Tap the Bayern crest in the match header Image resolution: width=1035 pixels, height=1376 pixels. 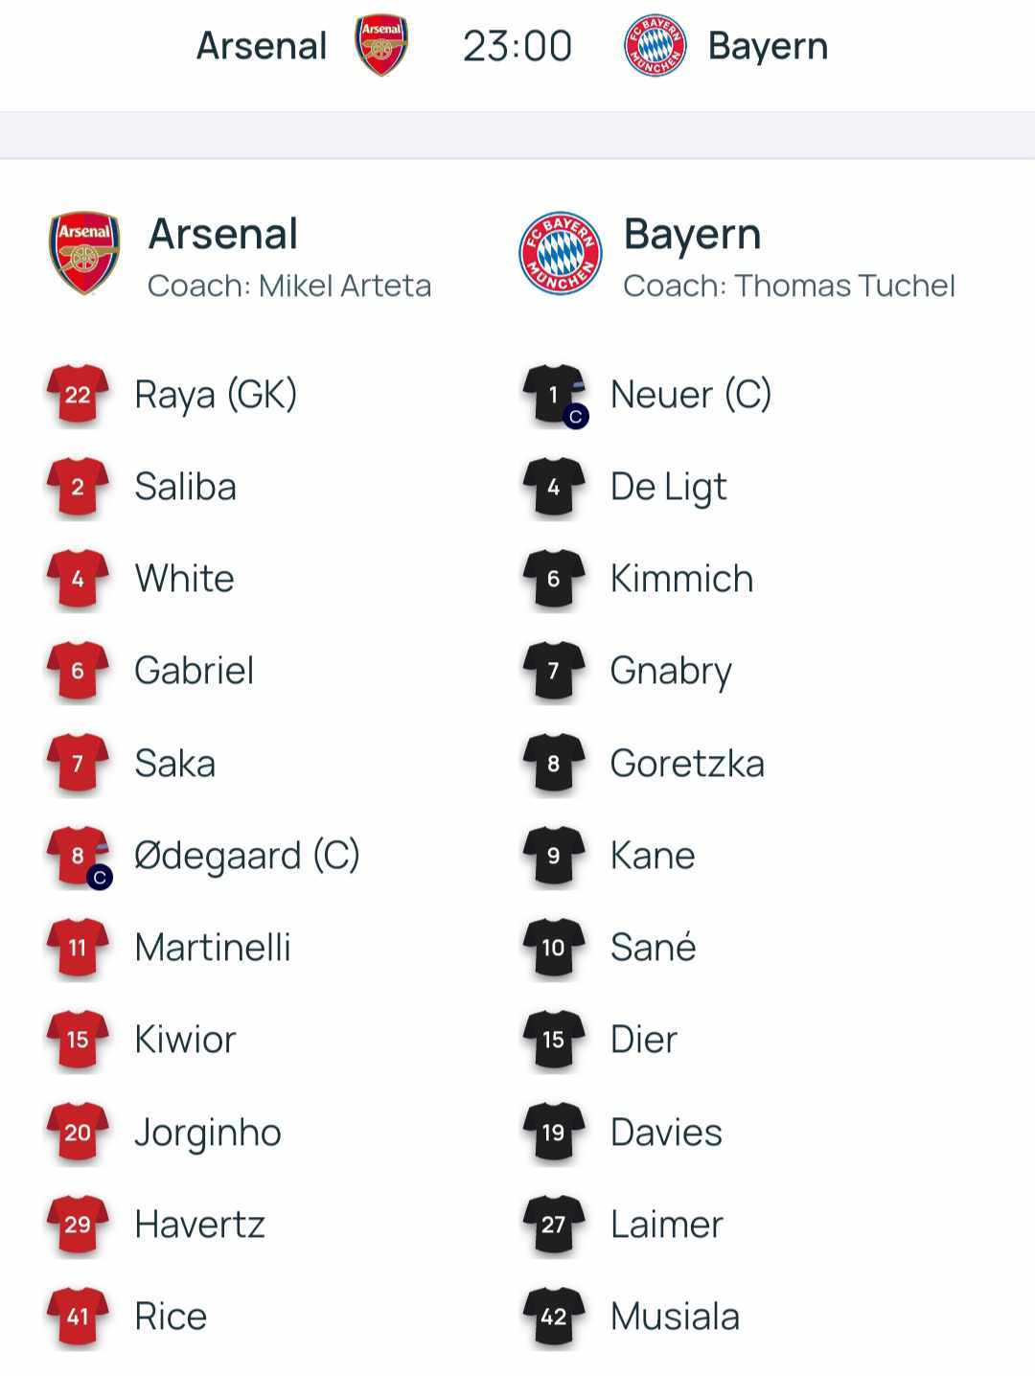655,45
